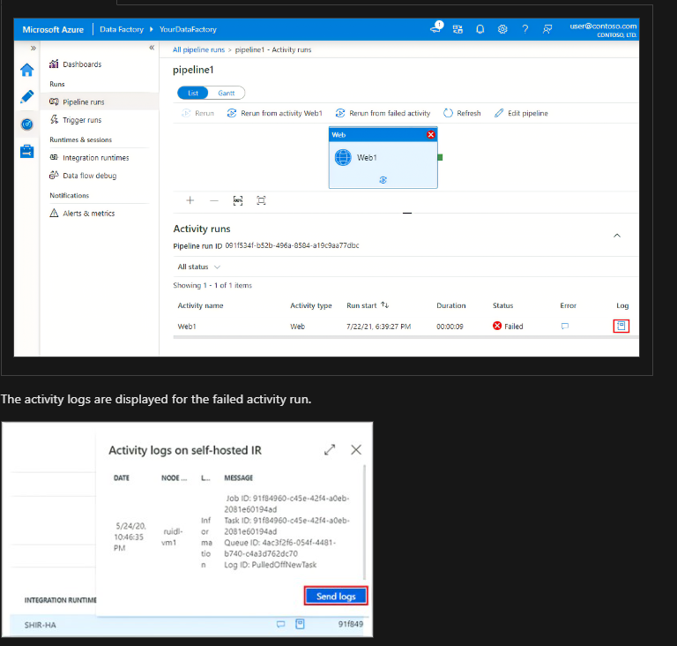This screenshot has width=677, height=646.
Task: Click comment icon in SHIR-HA row
Action: (x=280, y=624)
